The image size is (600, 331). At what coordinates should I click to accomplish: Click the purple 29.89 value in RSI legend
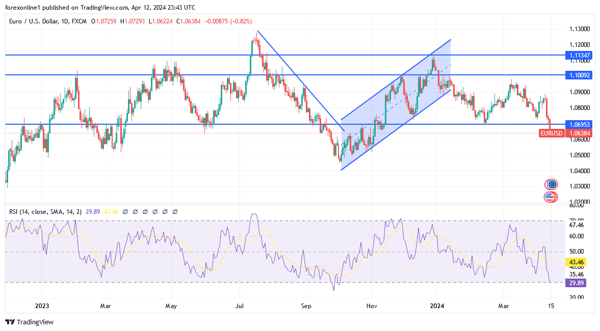[93, 212]
